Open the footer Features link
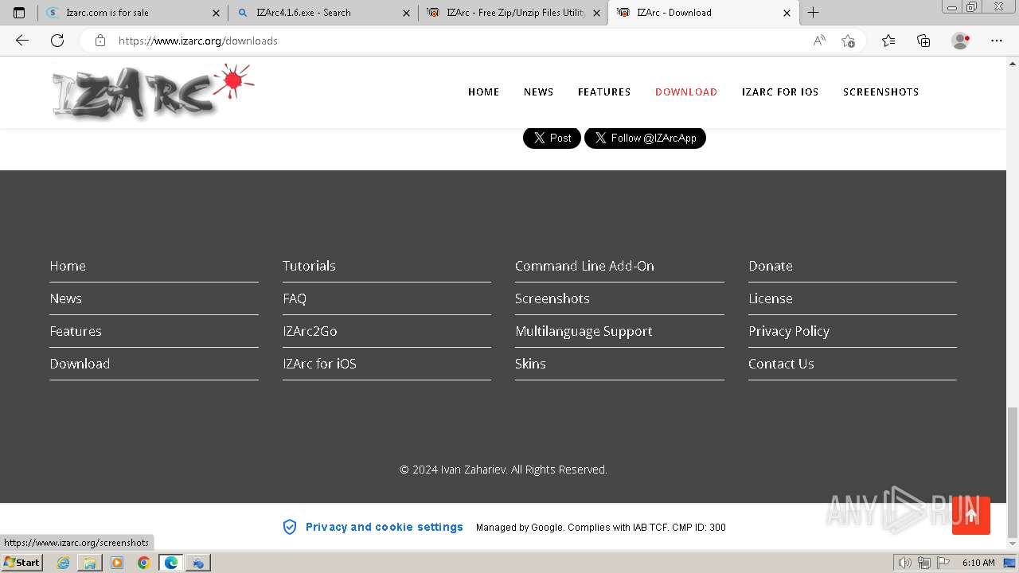Image resolution: width=1019 pixels, height=573 pixels. (x=76, y=331)
